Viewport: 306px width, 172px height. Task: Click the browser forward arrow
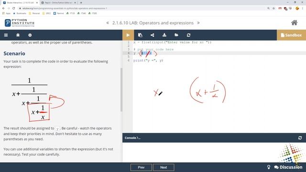coord(9,9)
